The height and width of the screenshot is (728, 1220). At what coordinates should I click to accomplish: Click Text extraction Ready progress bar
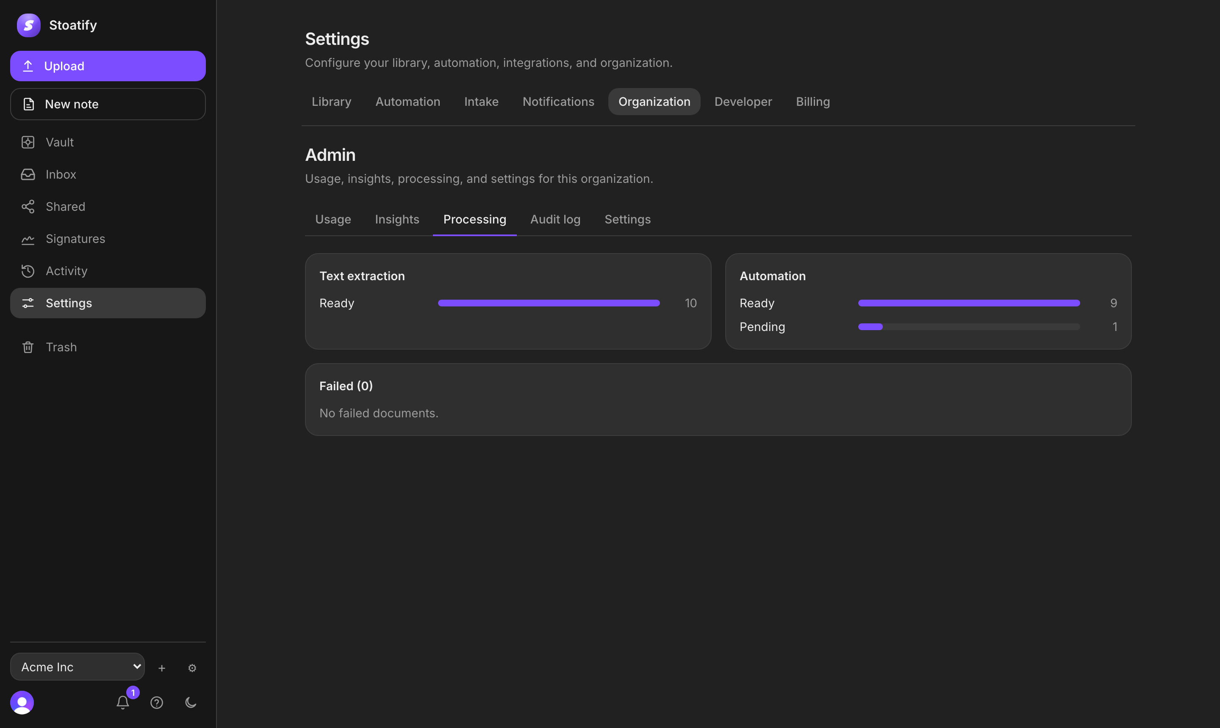tap(549, 303)
